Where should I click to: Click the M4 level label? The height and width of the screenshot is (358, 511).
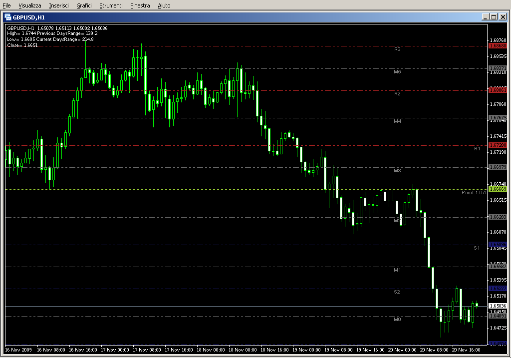coord(397,121)
